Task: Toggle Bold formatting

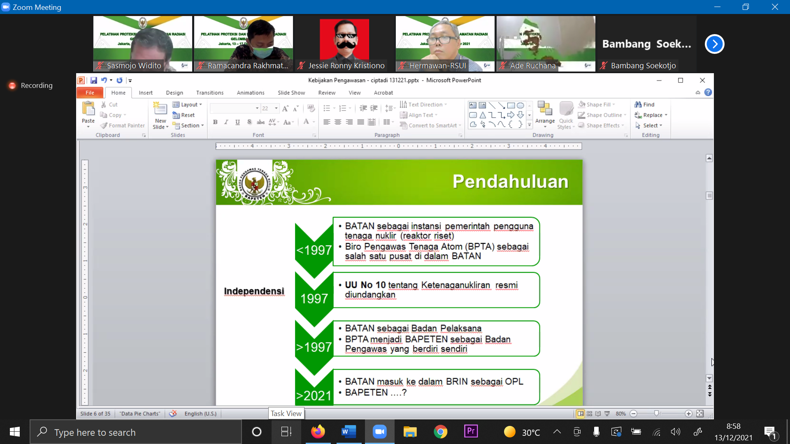Action: (215, 122)
